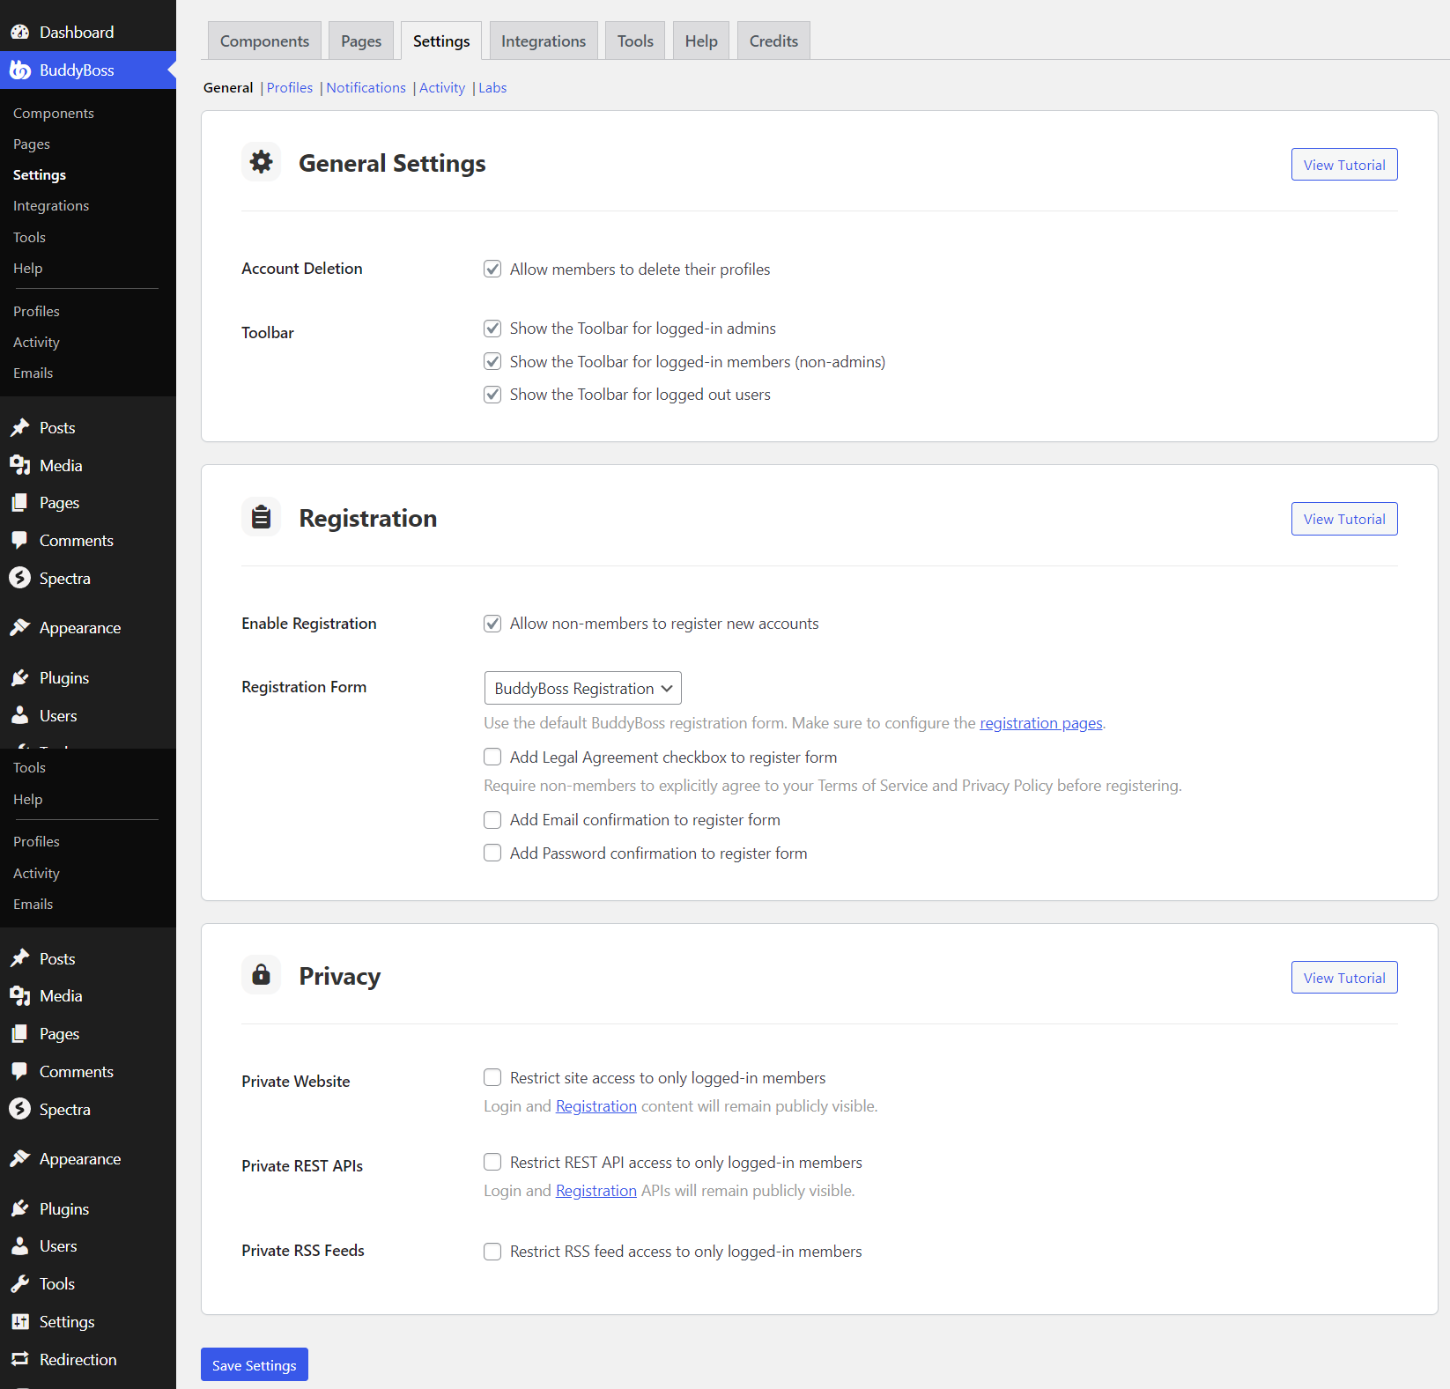
Task: Follow the registration pages link
Action: pyautogui.click(x=1041, y=723)
